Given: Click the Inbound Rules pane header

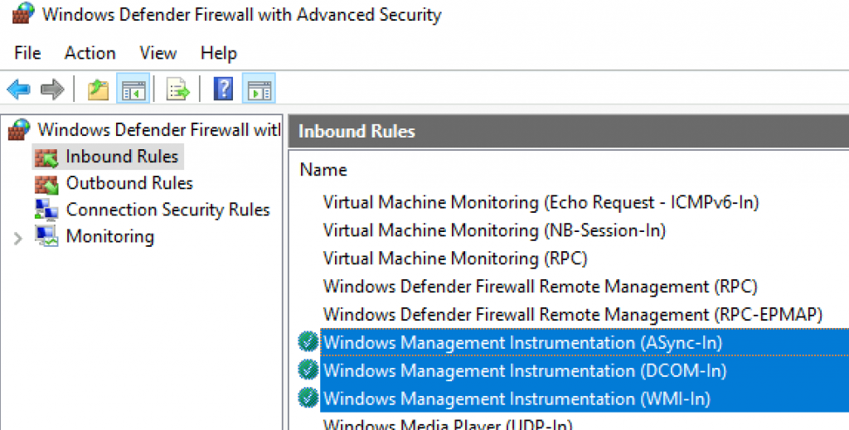Looking at the screenshot, I should [569, 132].
